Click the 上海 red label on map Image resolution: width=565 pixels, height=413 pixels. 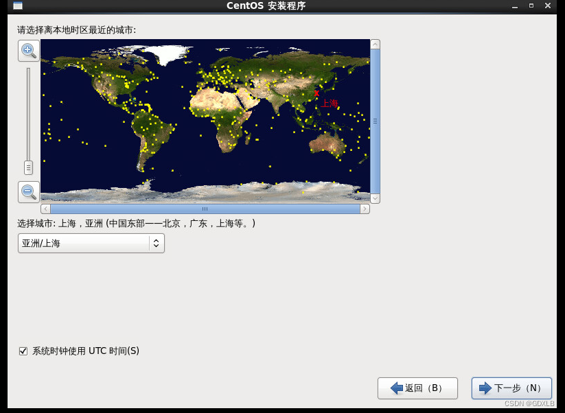(330, 104)
